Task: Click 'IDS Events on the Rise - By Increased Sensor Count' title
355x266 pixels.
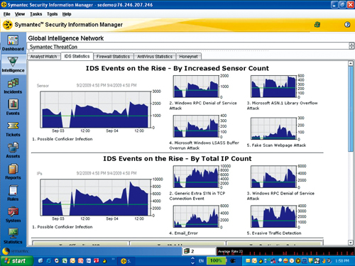Action: click(x=177, y=68)
